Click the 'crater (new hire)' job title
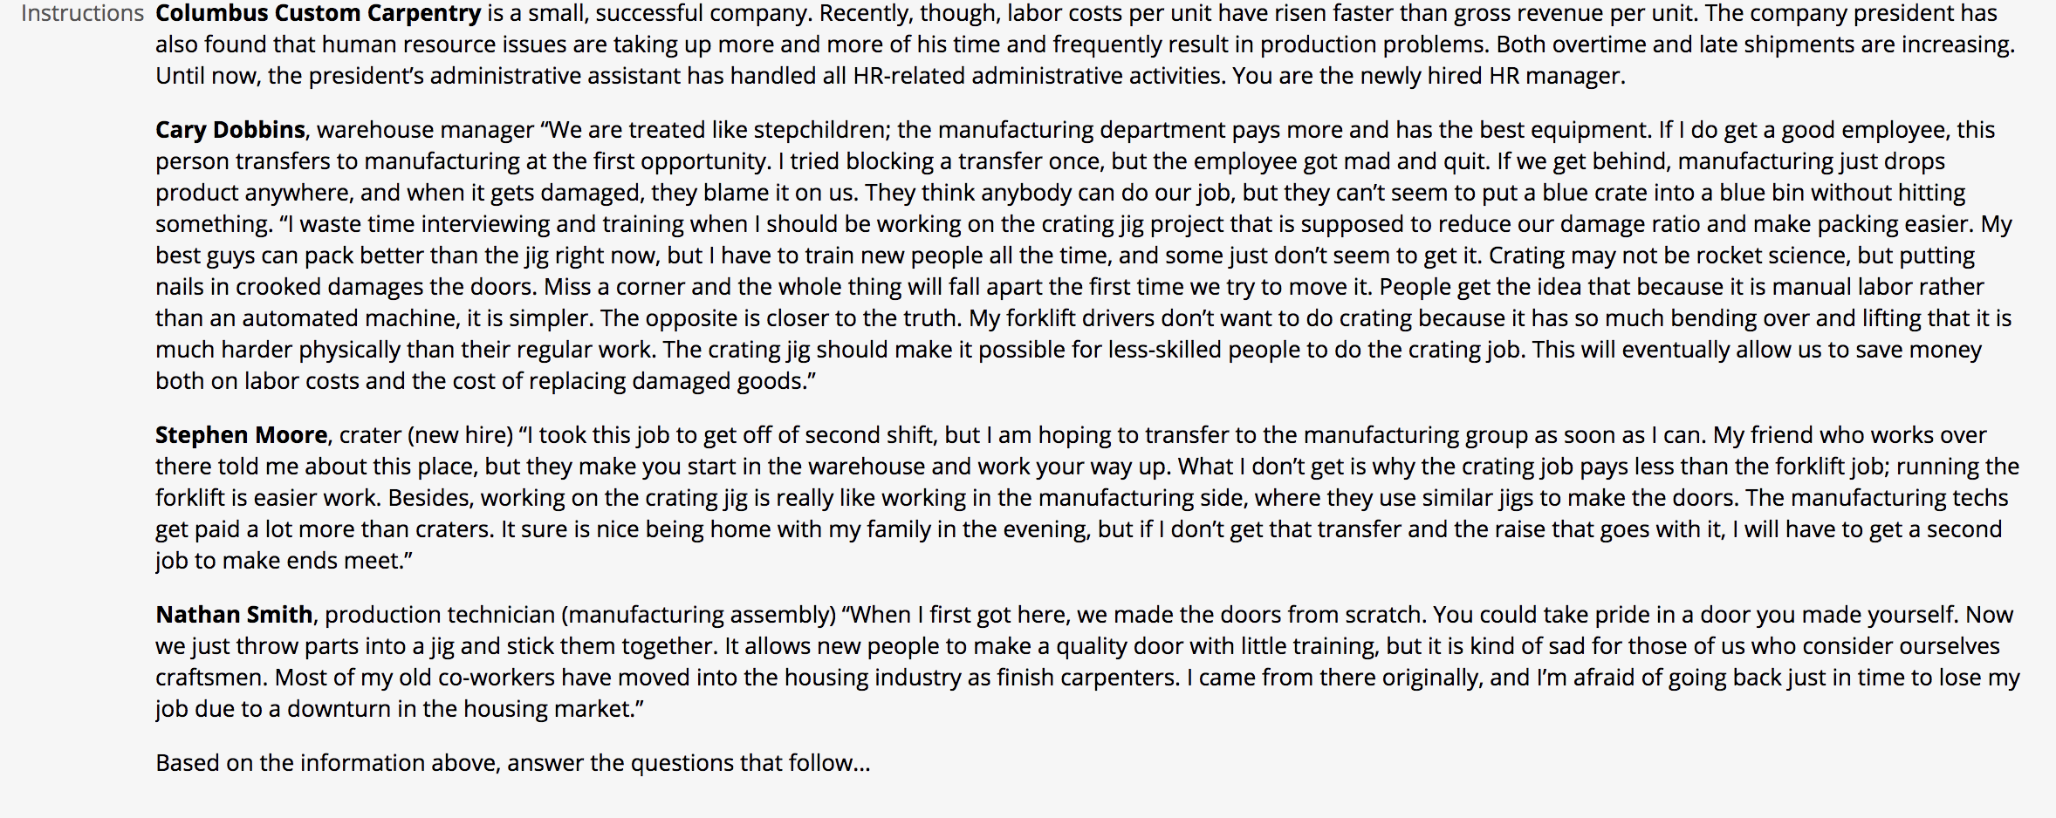This screenshot has height=818, width=2056. click(426, 435)
